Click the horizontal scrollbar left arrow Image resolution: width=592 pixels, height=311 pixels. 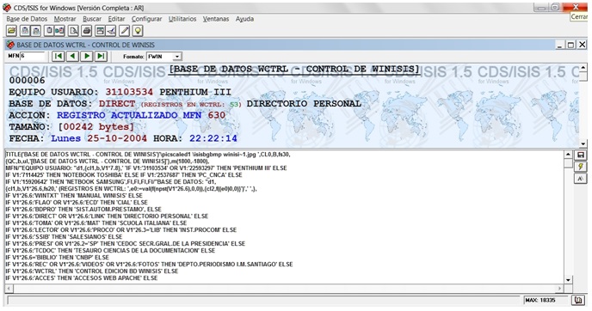coord(9,289)
